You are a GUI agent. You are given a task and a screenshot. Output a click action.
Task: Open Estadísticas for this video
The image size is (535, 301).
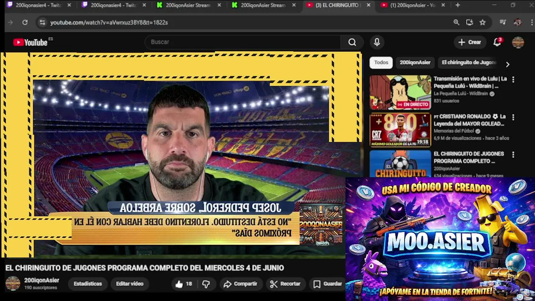coord(88,284)
